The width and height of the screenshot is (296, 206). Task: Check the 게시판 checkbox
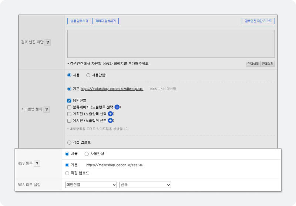[x=69, y=121]
